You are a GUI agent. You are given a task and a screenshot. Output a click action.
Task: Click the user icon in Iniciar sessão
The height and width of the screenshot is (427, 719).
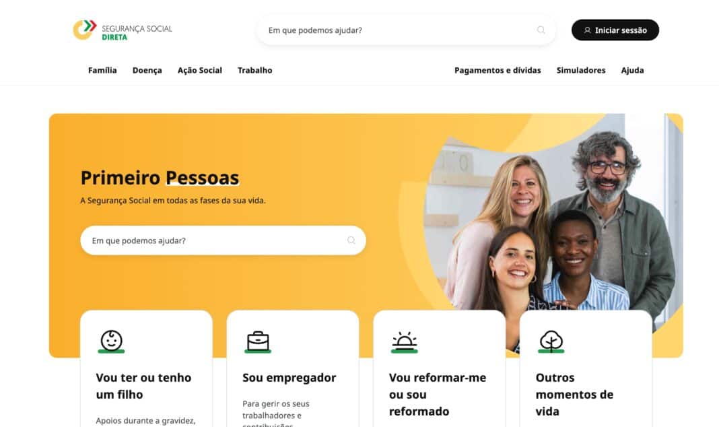(x=588, y=30)
